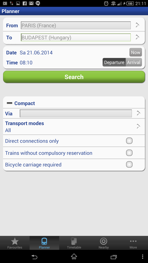Open the Nearby target icon

click(104, 241)
